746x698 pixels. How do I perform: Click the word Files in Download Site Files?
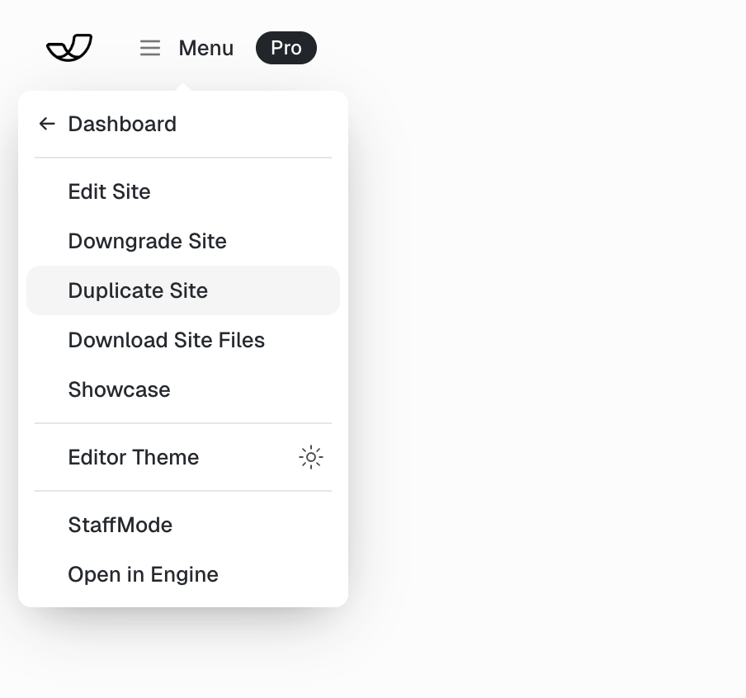[243, 340]
